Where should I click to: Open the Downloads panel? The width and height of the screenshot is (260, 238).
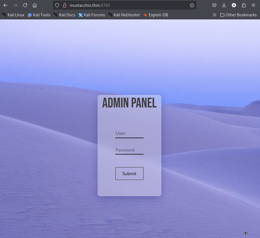click(x=224, y=5)
